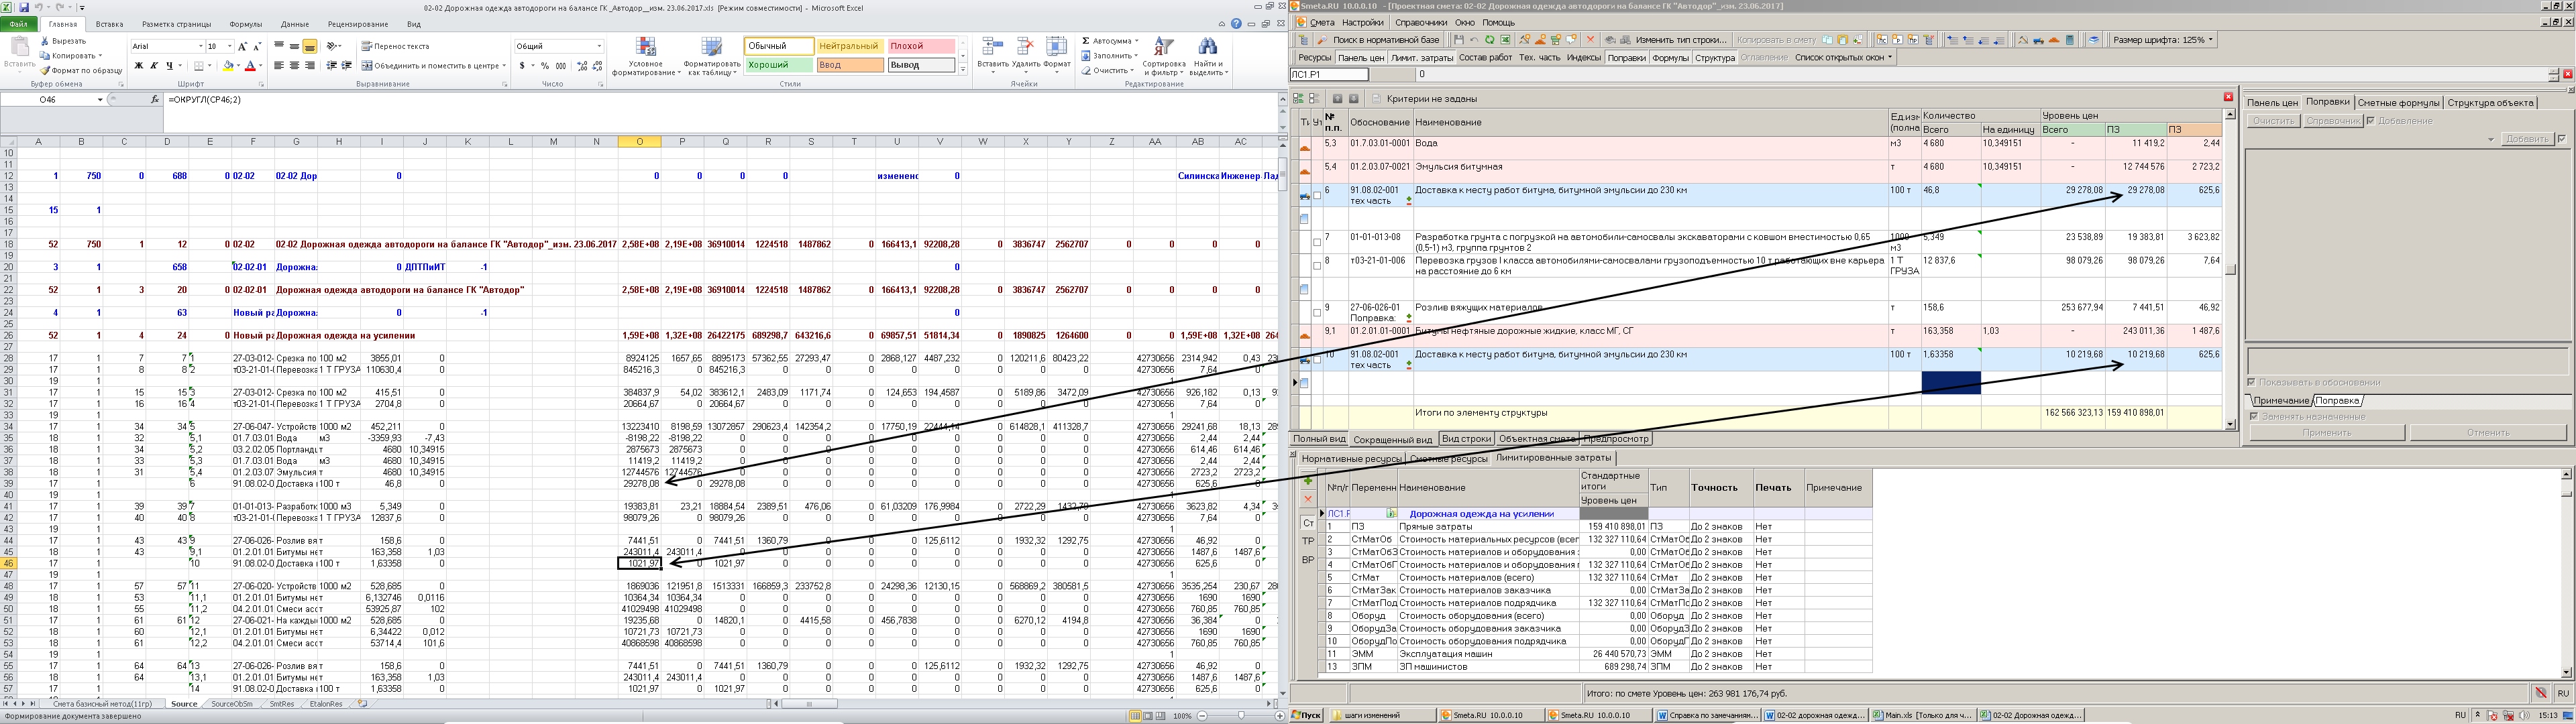Click the Insert function (fx) icon
Viewport: 2576px width, 724px height.
click(x=155, y=100)
